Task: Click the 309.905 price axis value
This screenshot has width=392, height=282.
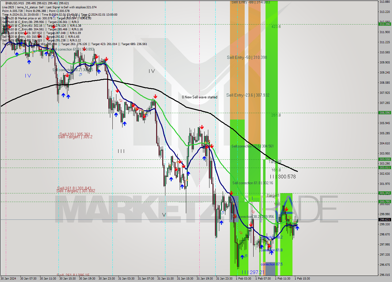Action: (x=384, y=62)
